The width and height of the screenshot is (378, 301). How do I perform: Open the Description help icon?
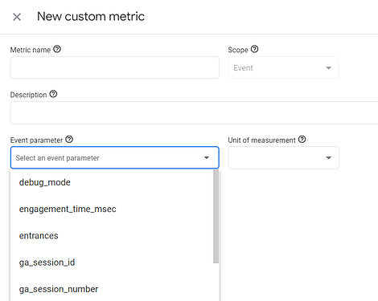click(53, 94)
